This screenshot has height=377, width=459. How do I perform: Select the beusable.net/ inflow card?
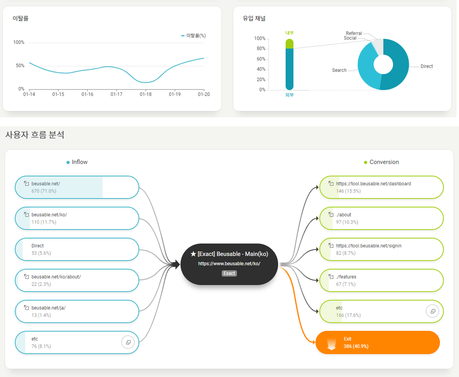click(77, 187)
